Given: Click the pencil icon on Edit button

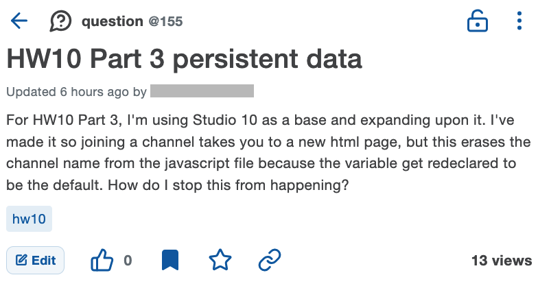Looking at the screenshot, I should pyautogui.click(x=21, y=261).
